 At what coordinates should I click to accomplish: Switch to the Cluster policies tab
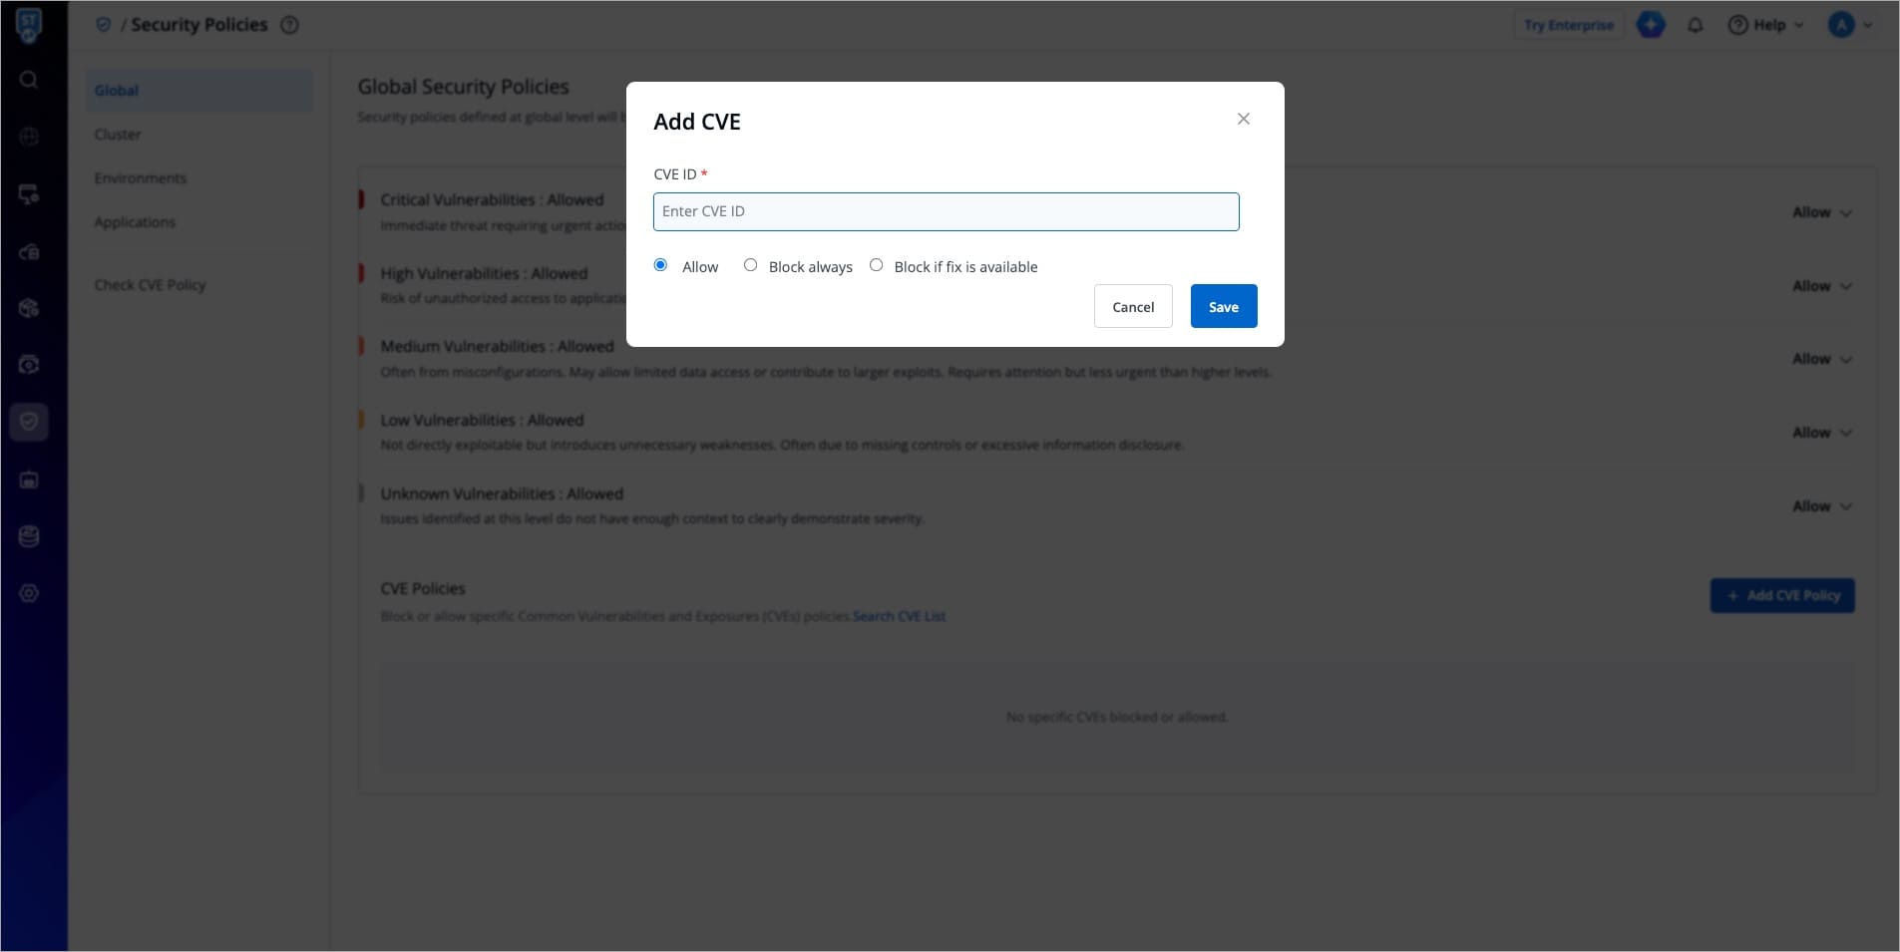[x=118, y=135]
